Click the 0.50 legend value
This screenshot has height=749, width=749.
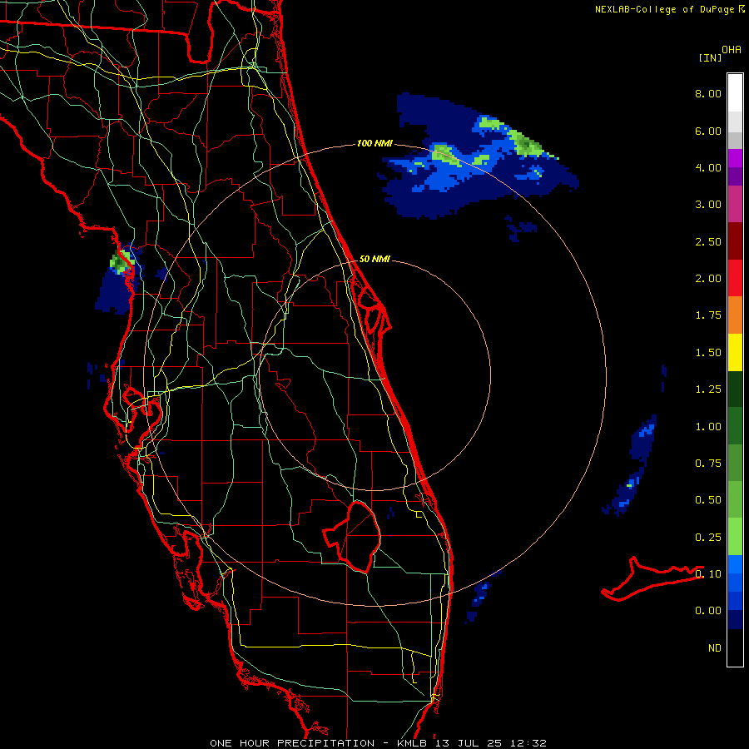click(x=708, y=500)
